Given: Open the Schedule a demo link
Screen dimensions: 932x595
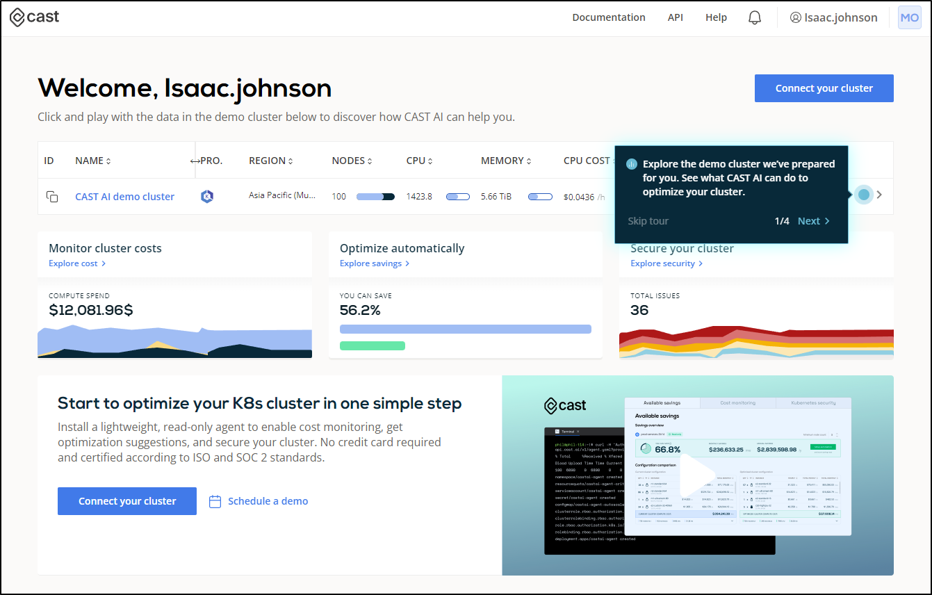Looking at the screenshot, I should click(268, 501).
